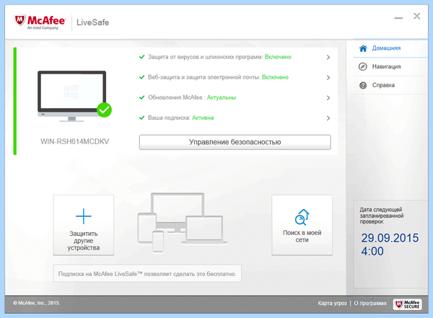Click checkmark beside Обновления McAfee
This screenshot has width=433, height=318.
[x=141, y=97]
